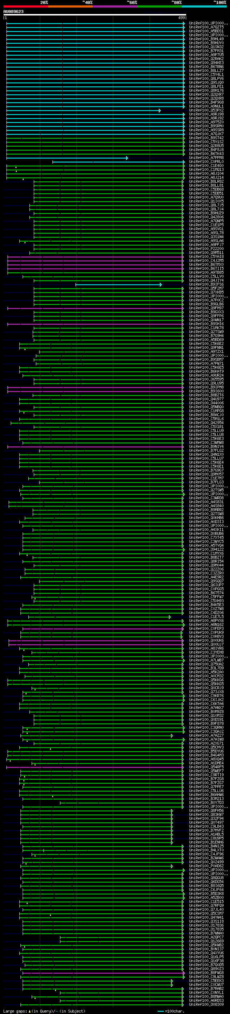This screenshot has width=230, height=1014.
Task: Open hit UniRef100_C0CWU7
Action: click(x=206, y=985)
